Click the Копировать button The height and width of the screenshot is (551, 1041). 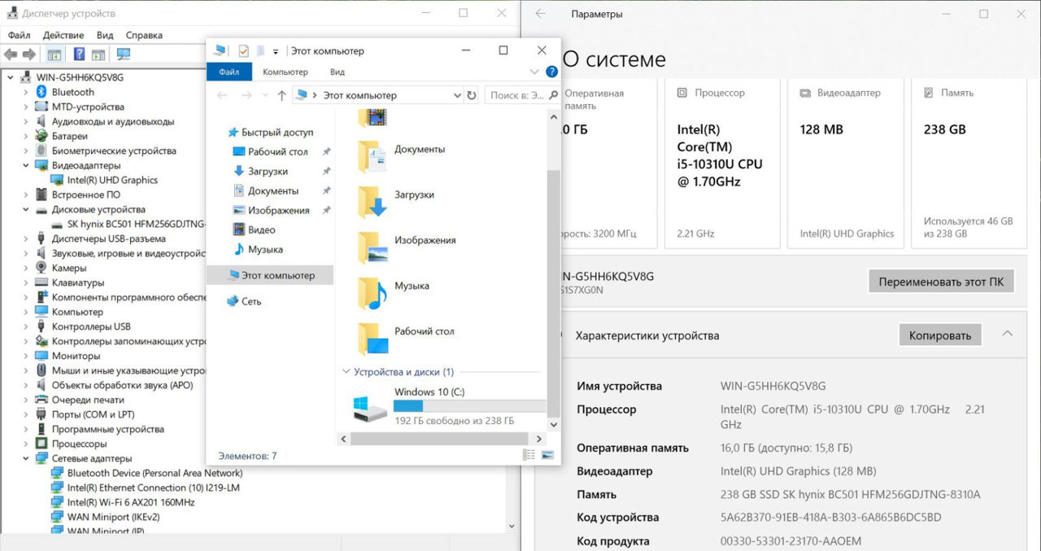click(x=939, y=335)
